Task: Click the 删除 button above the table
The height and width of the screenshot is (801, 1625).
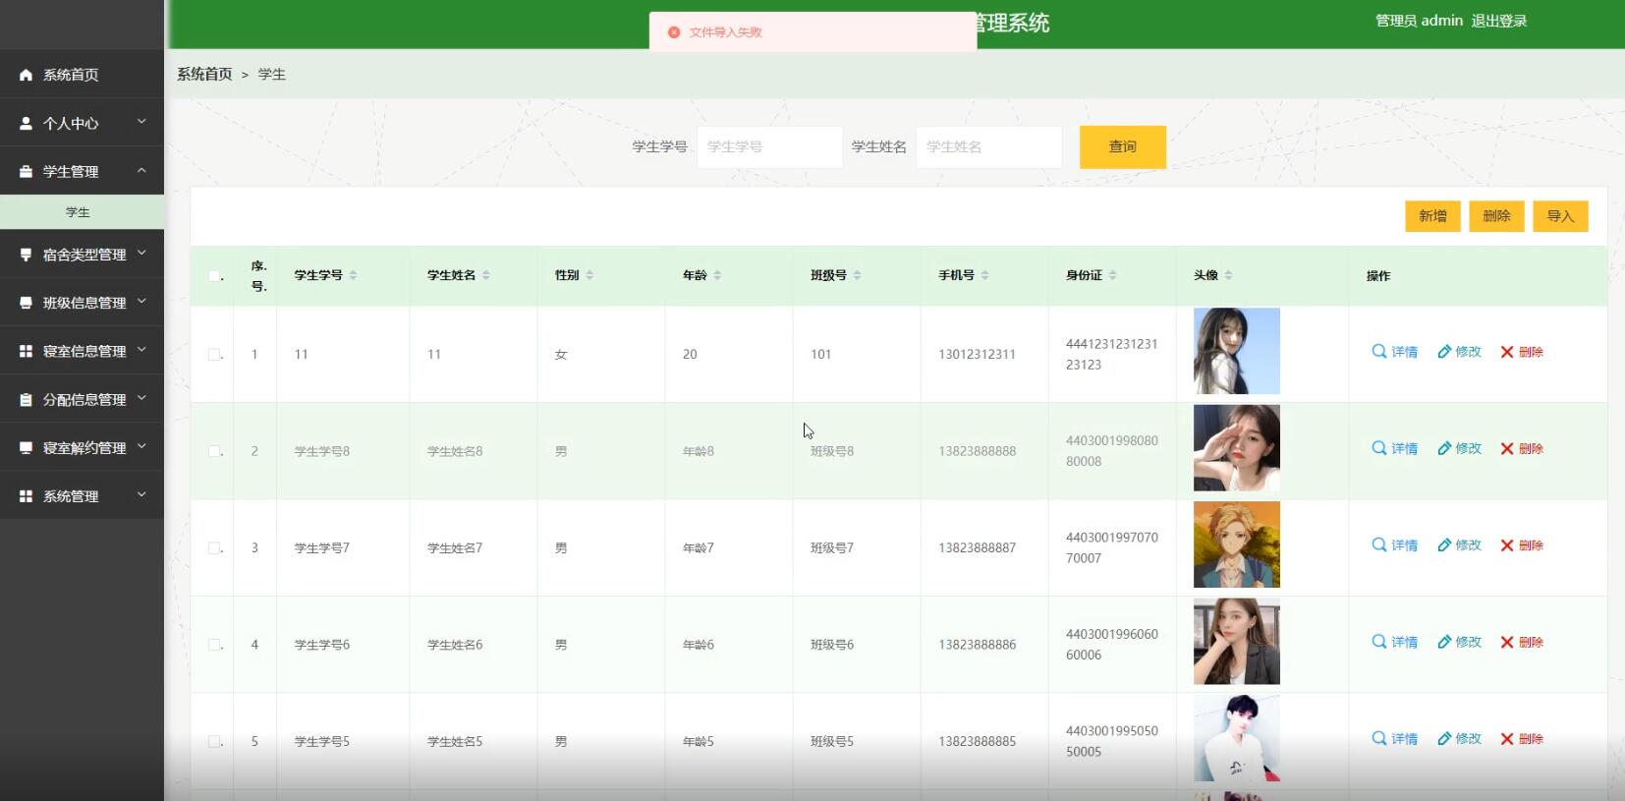Action: click(x=1496, y=216)
